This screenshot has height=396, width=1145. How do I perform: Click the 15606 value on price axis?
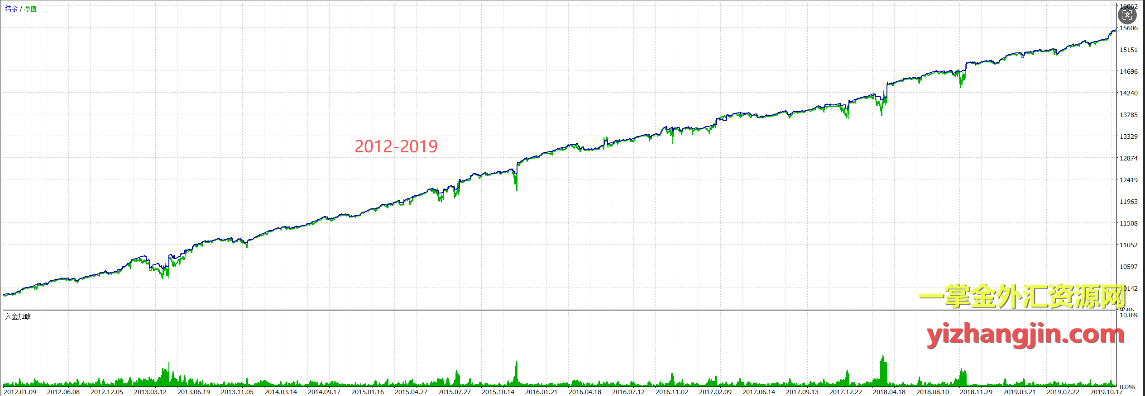(x=1129, y=28)
